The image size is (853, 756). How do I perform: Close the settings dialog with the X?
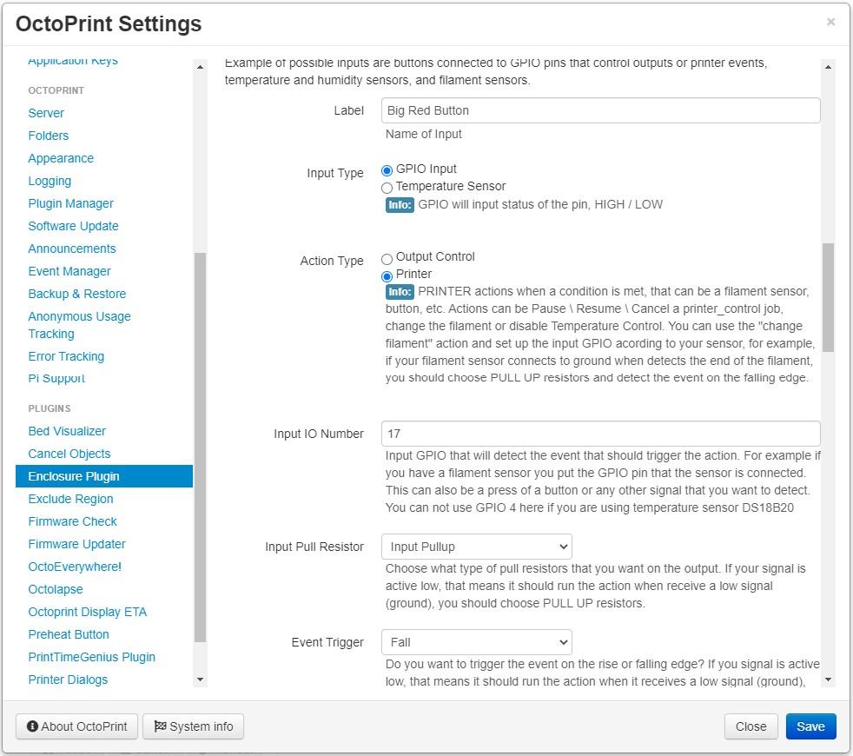click(830, 22)
